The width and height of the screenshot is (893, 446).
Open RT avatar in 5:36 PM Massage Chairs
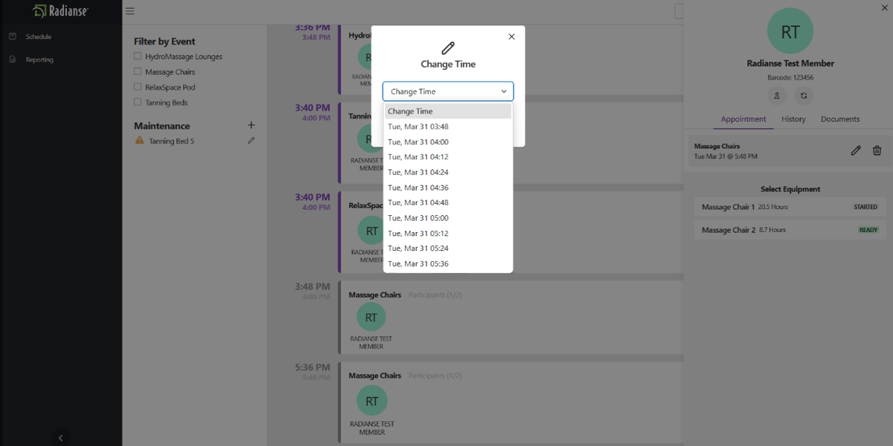pos(372,401)
